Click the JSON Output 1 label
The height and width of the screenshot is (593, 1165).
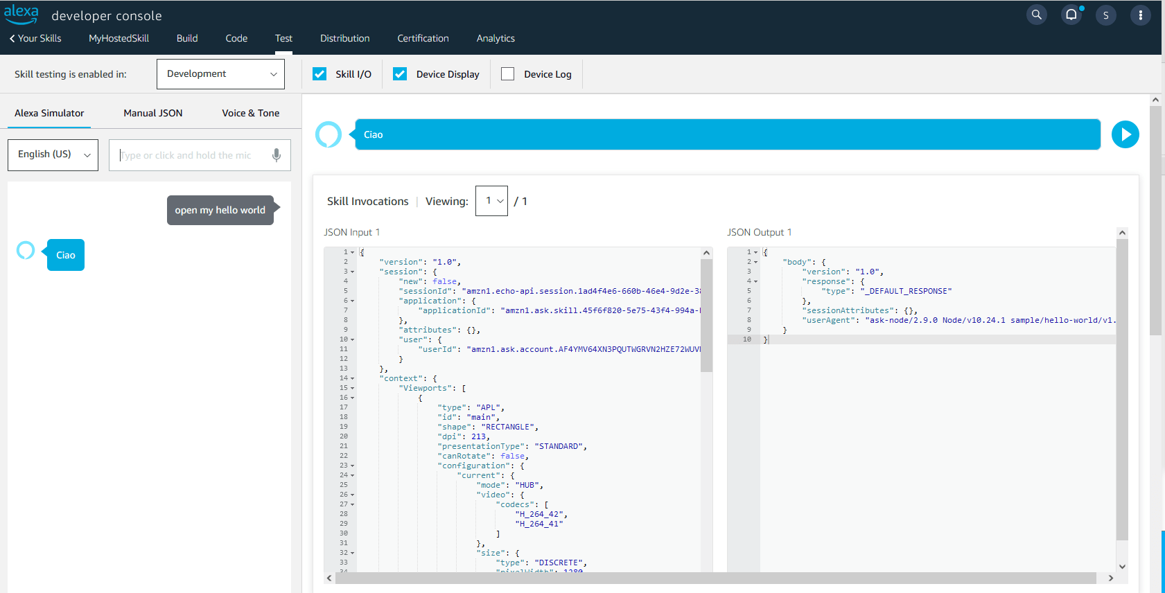(759, 232)
